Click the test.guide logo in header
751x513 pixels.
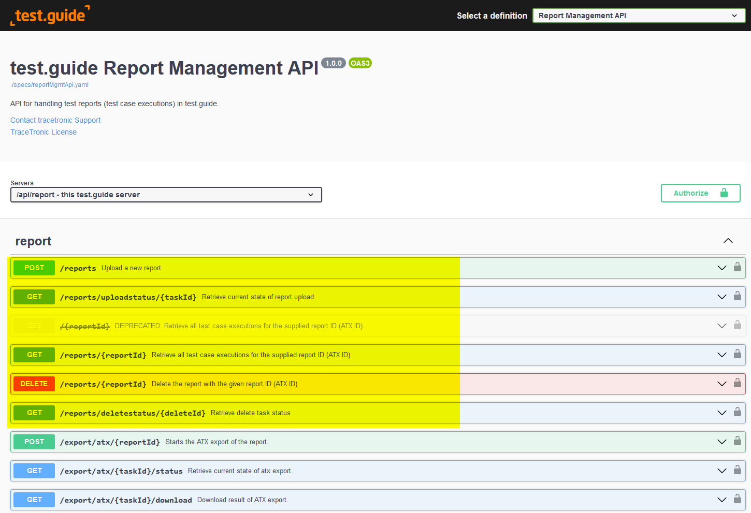tap(50, 16)
